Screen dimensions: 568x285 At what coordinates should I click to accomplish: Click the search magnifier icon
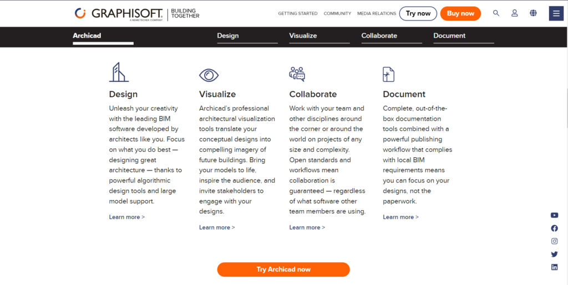(496, 13)
